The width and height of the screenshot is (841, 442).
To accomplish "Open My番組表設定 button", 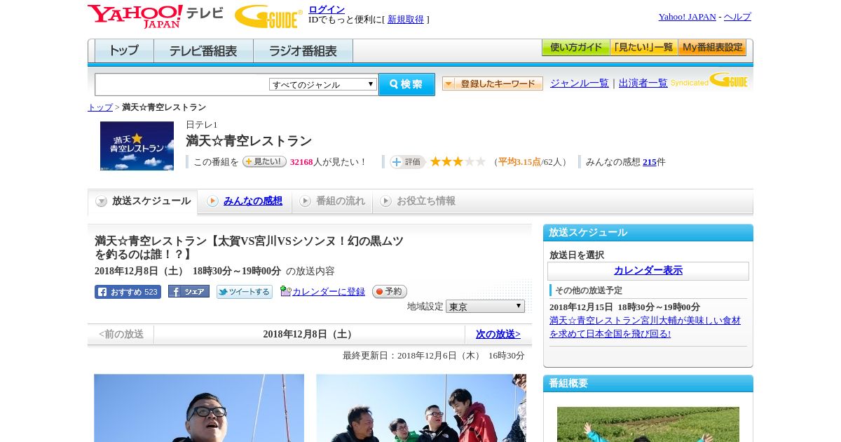I will pyautogui.click(x=712, y=48).
